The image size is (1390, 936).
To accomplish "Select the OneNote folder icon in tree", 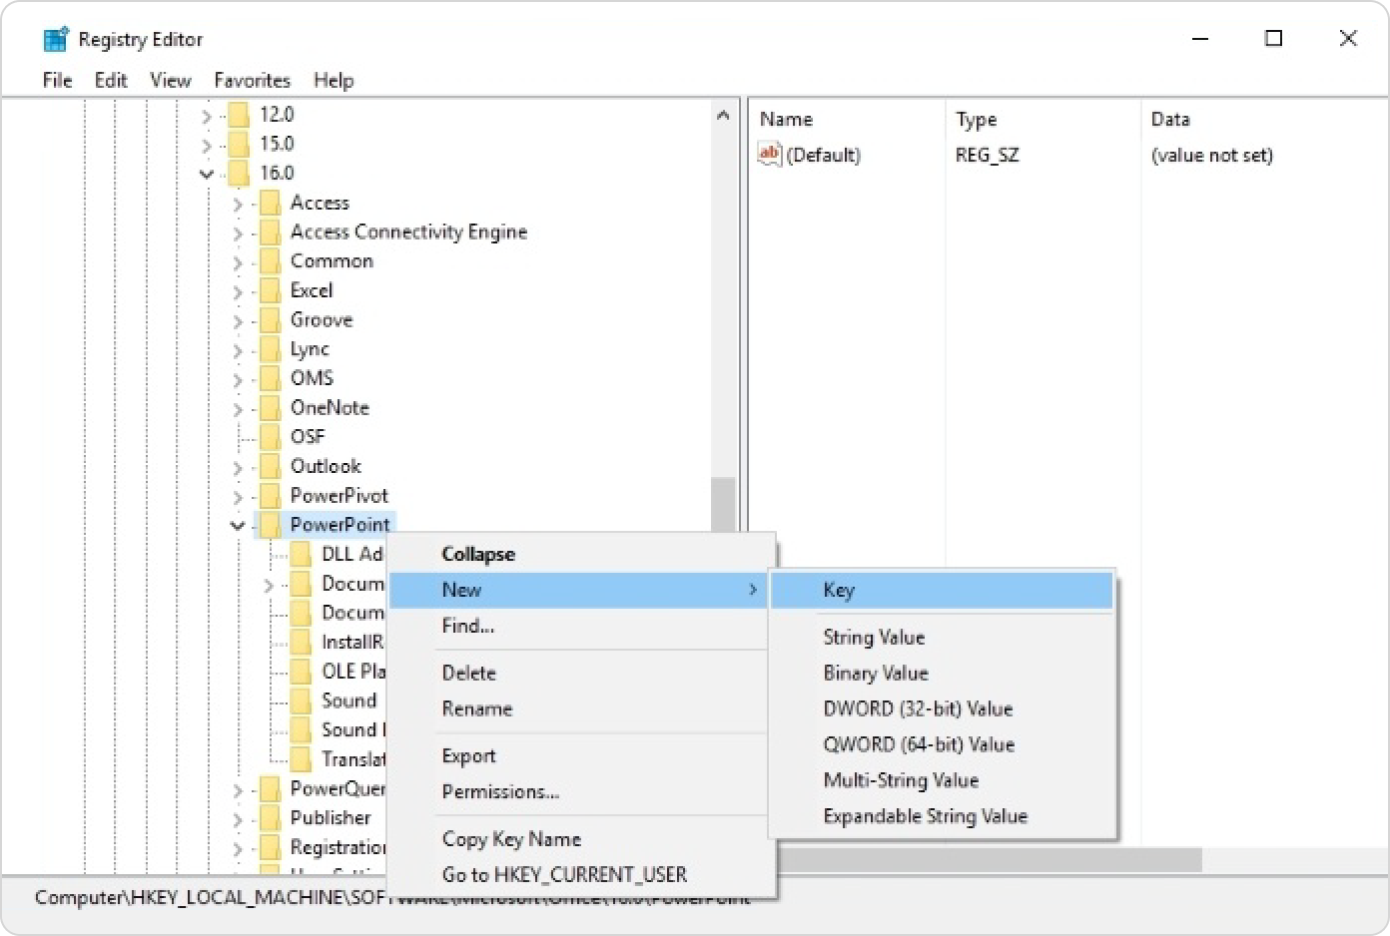I will coord(270,408).
